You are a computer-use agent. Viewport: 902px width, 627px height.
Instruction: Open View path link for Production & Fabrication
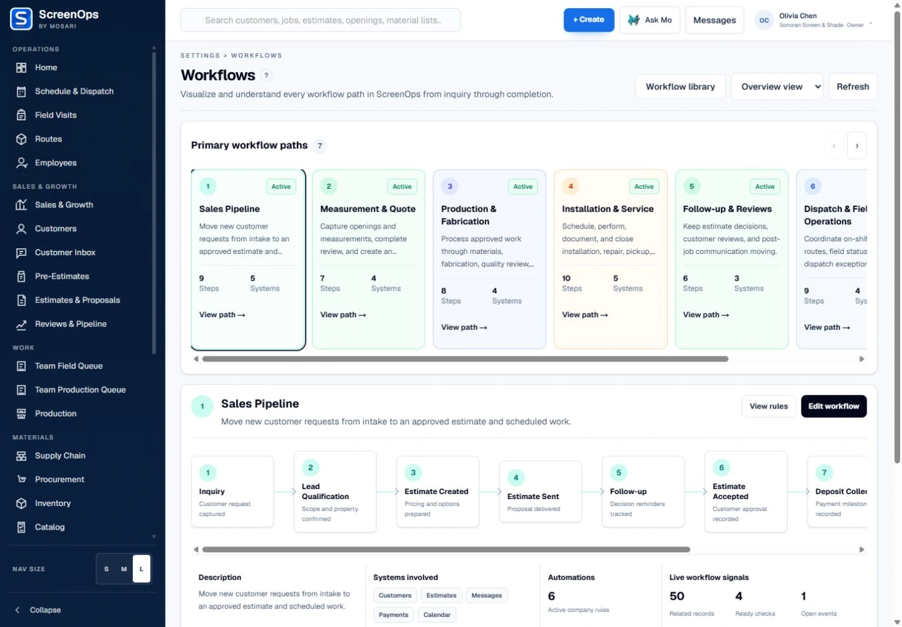[x=464, y=327]
